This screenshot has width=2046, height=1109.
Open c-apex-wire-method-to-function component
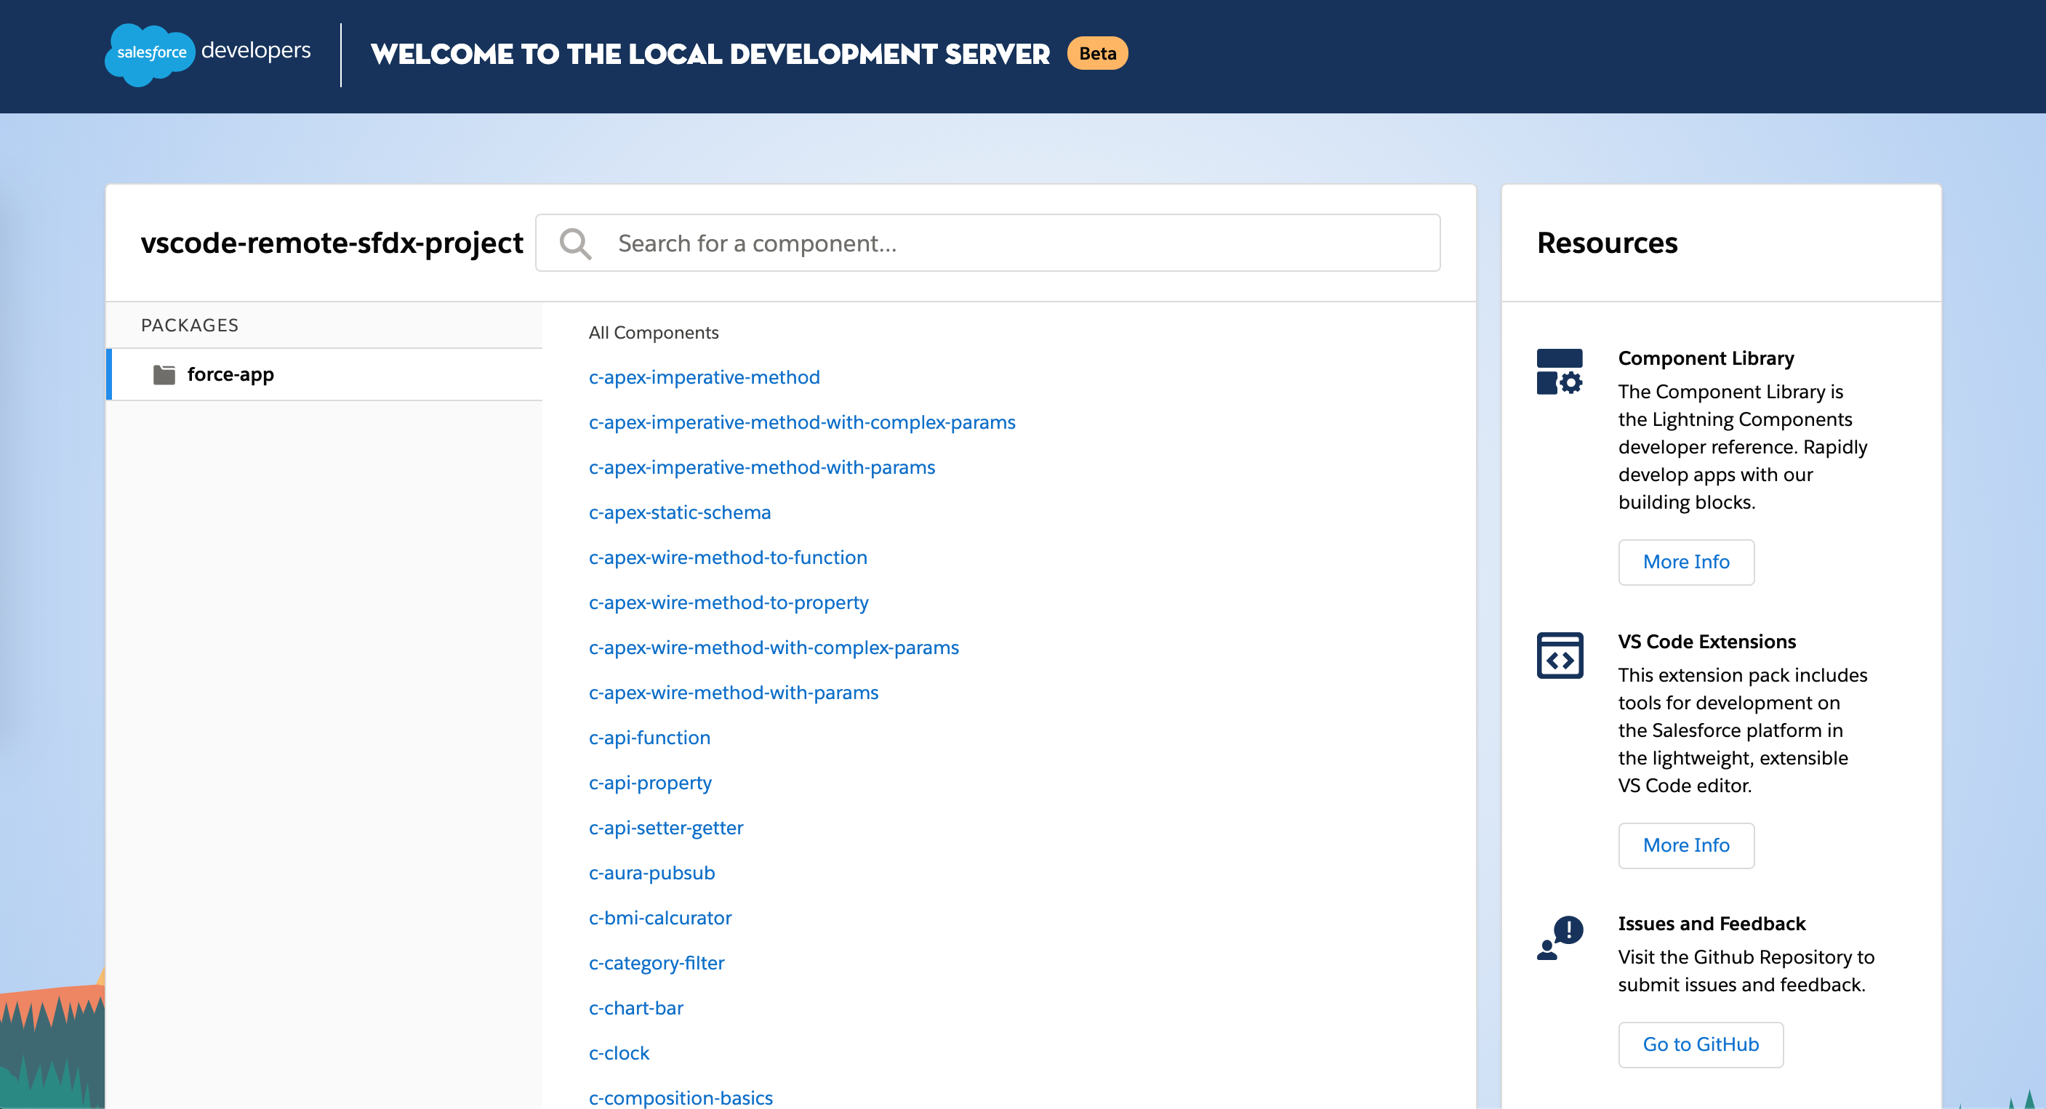tap(728, 557)
